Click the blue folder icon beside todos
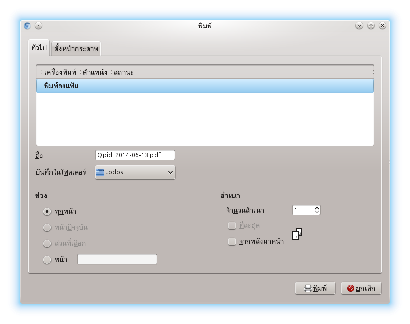The height and width of the screenshot is (324, 410). click(100, 172)
